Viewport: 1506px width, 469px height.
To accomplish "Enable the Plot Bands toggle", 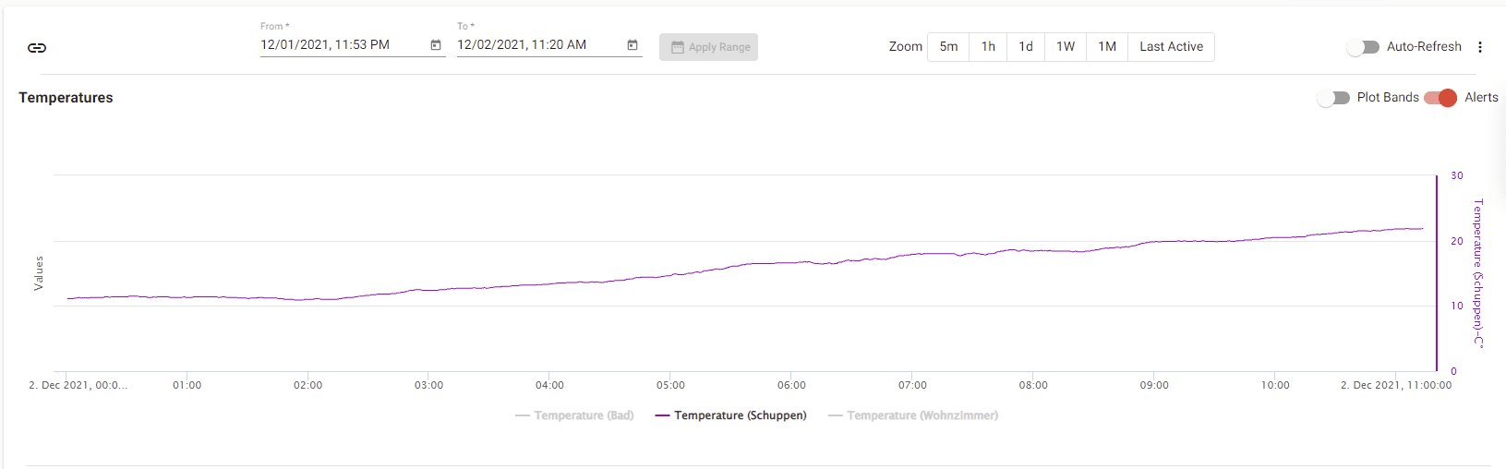I will [1333, 98].
